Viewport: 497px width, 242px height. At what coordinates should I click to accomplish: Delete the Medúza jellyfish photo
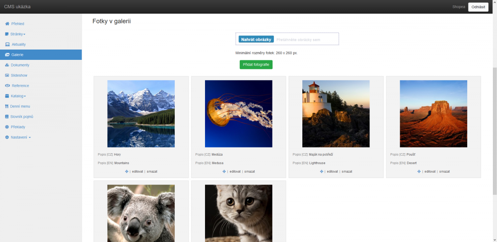(249, 171)
